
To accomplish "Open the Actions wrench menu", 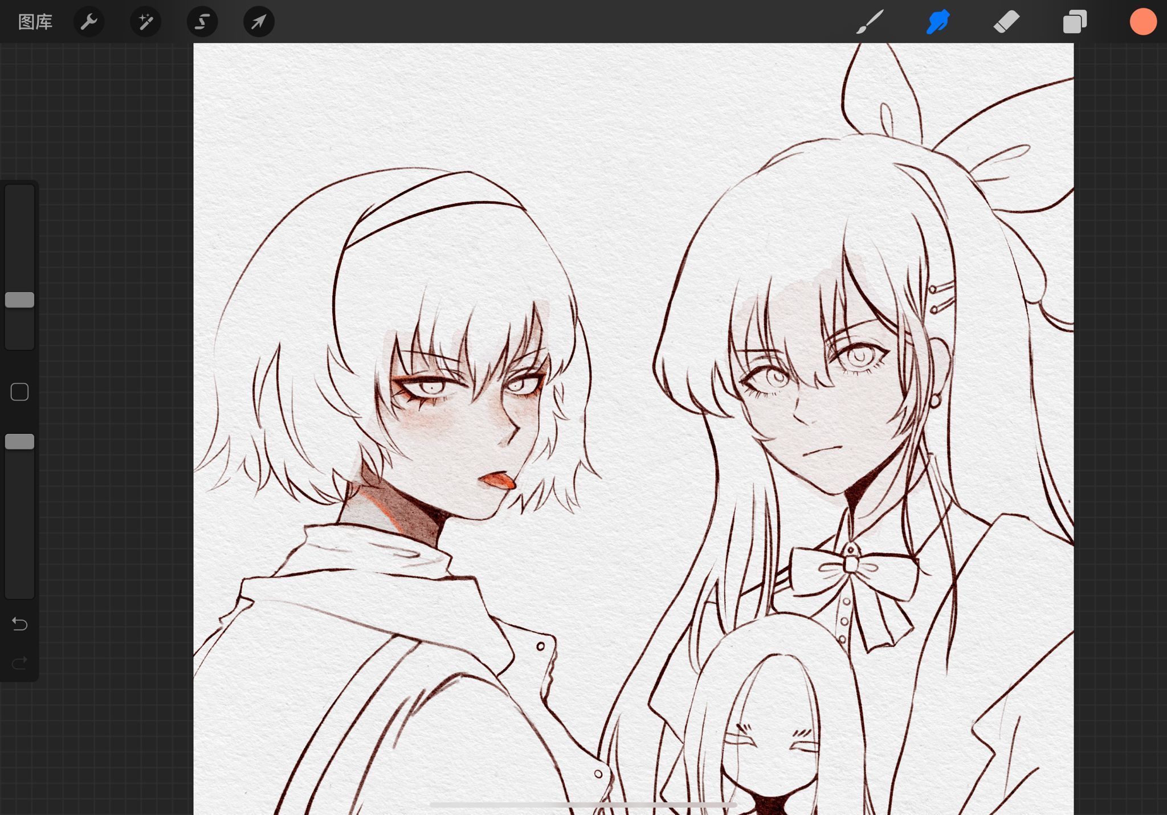I will [x=89, y=22].
